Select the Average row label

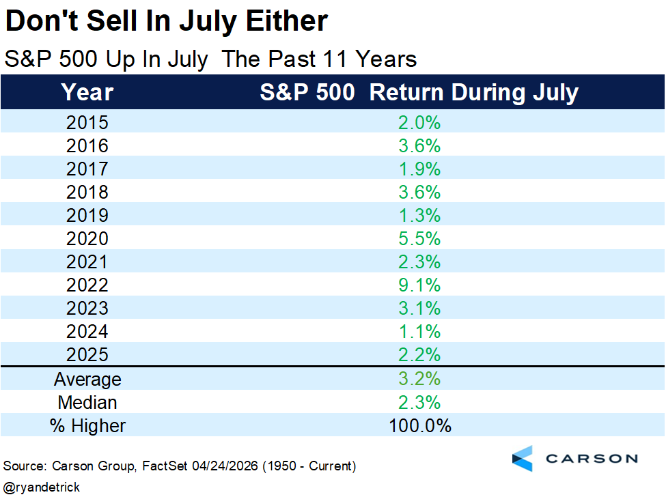pyautogui.click(x=87, y=380)
